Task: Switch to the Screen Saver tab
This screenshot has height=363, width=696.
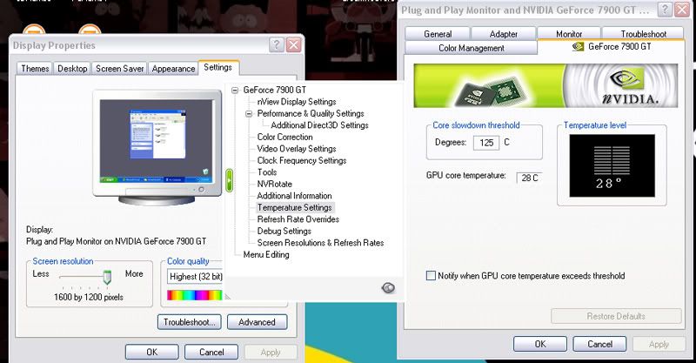Action: click(x=120, y=69)
